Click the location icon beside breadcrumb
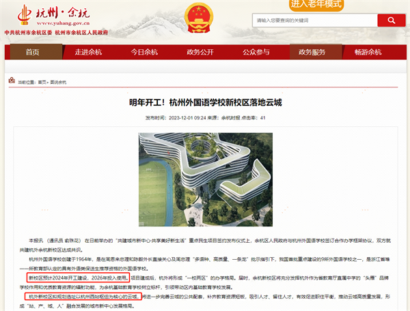 tap(12, 80)
